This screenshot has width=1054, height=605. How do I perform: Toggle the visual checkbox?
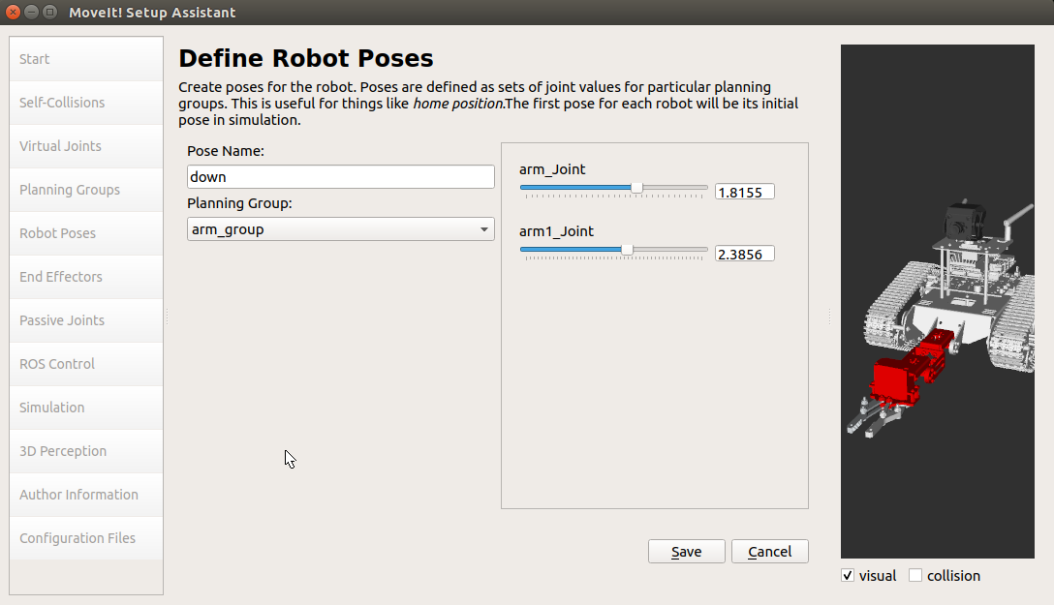point(848,575)
